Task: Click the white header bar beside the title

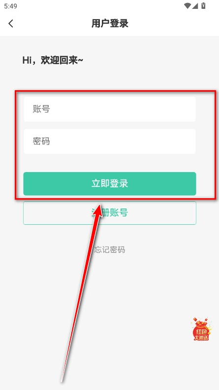Action: coord(174,24)
